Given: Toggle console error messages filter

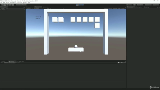Looking at the screenshot, I should (x=124, y=63).
